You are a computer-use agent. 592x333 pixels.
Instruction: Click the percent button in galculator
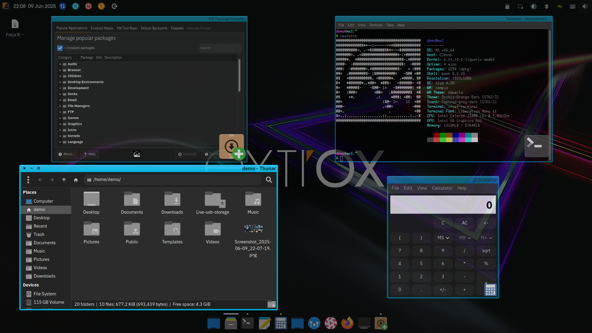486,264
